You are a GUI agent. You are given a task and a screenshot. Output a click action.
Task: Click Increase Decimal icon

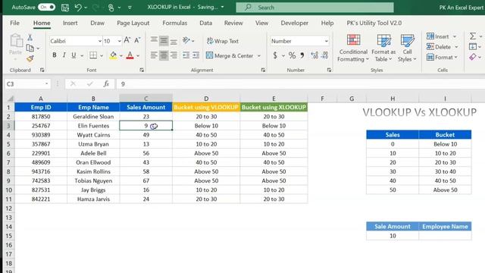pos(314,55)
